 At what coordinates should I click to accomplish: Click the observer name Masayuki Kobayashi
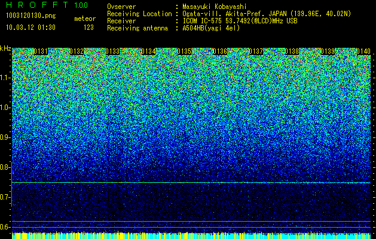pos(215,7)
